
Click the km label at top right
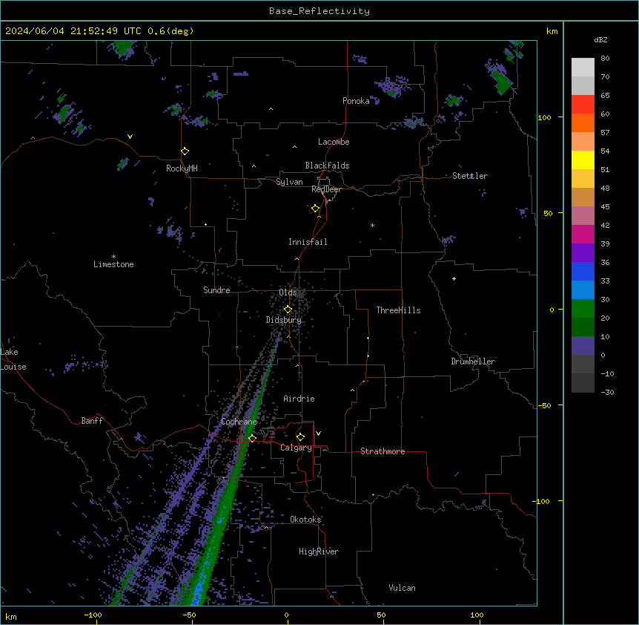[x=552, y=31]
